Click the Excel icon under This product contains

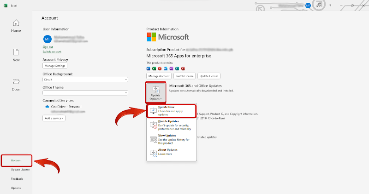click(x=154, y=68)
